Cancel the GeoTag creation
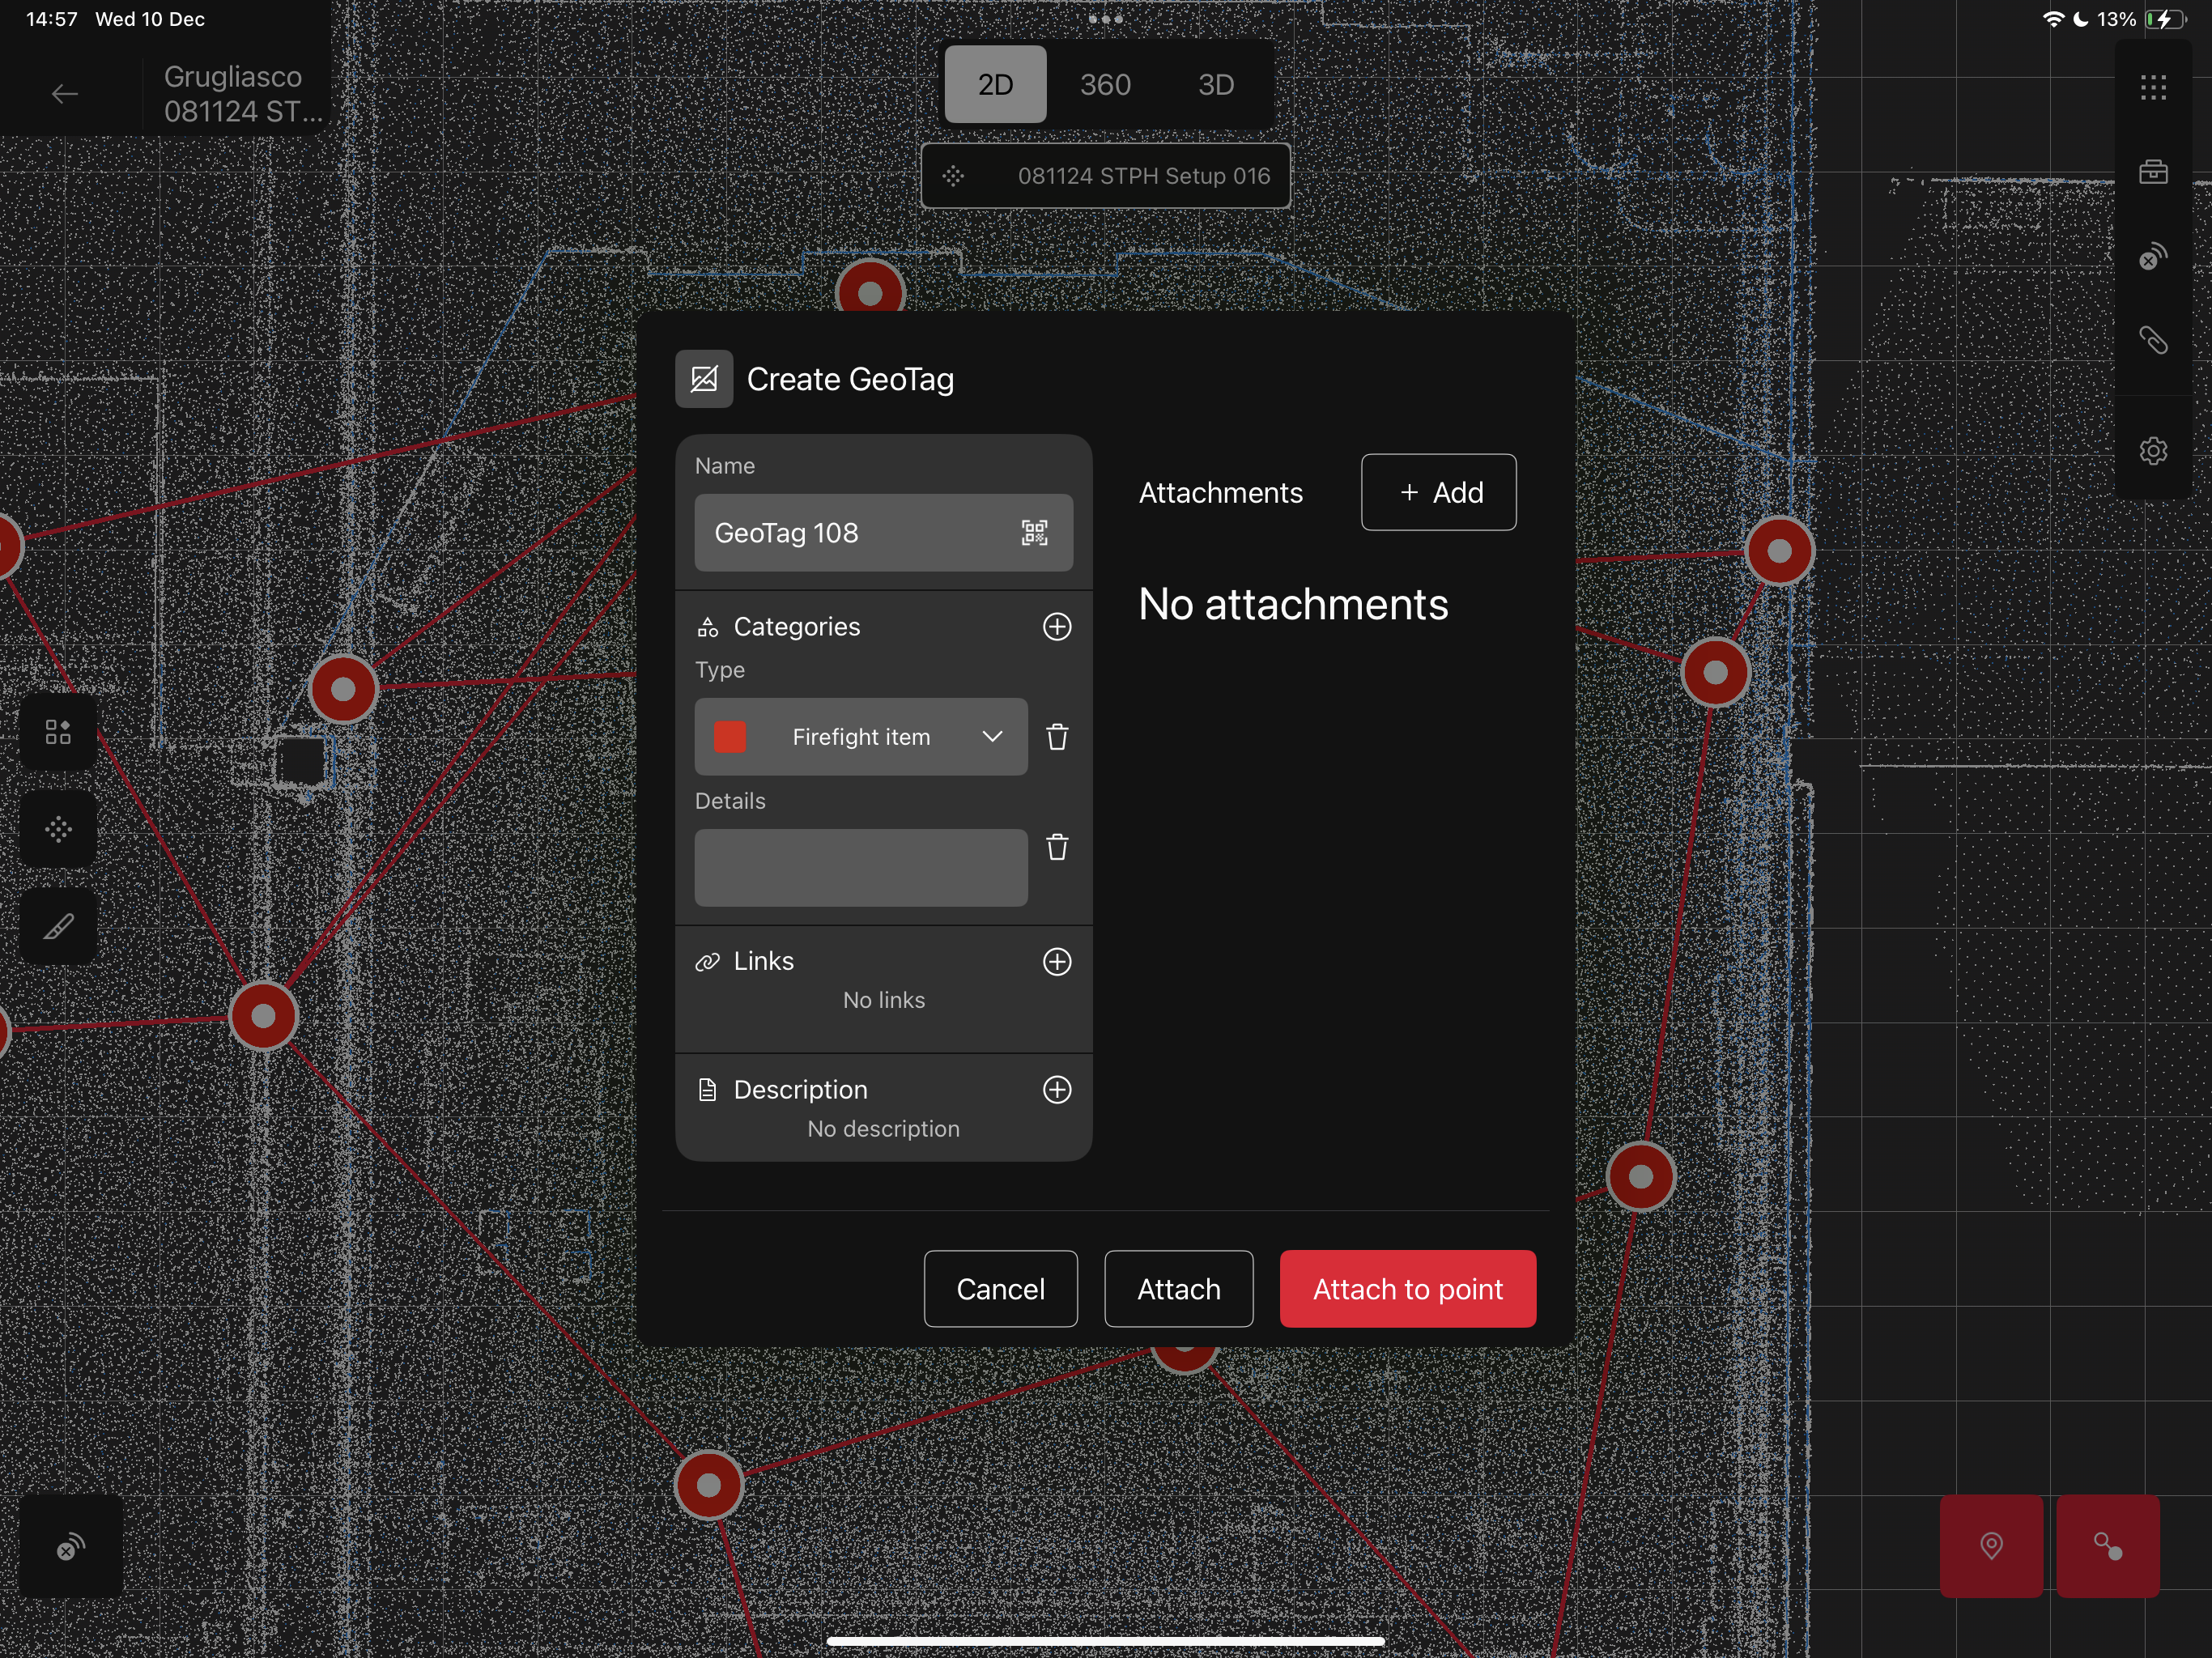 click(1000, 1289)
